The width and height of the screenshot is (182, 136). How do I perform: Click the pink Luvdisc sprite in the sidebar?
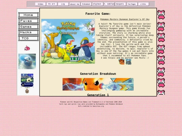tap(27, 48)
